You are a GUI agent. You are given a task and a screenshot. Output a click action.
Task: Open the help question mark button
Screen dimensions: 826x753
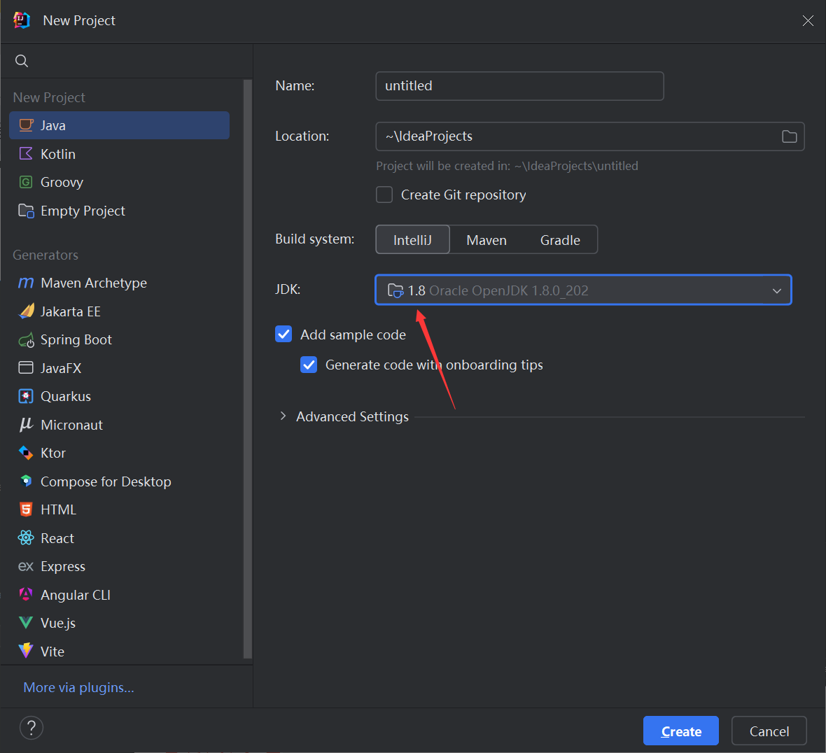click(31, 728)
